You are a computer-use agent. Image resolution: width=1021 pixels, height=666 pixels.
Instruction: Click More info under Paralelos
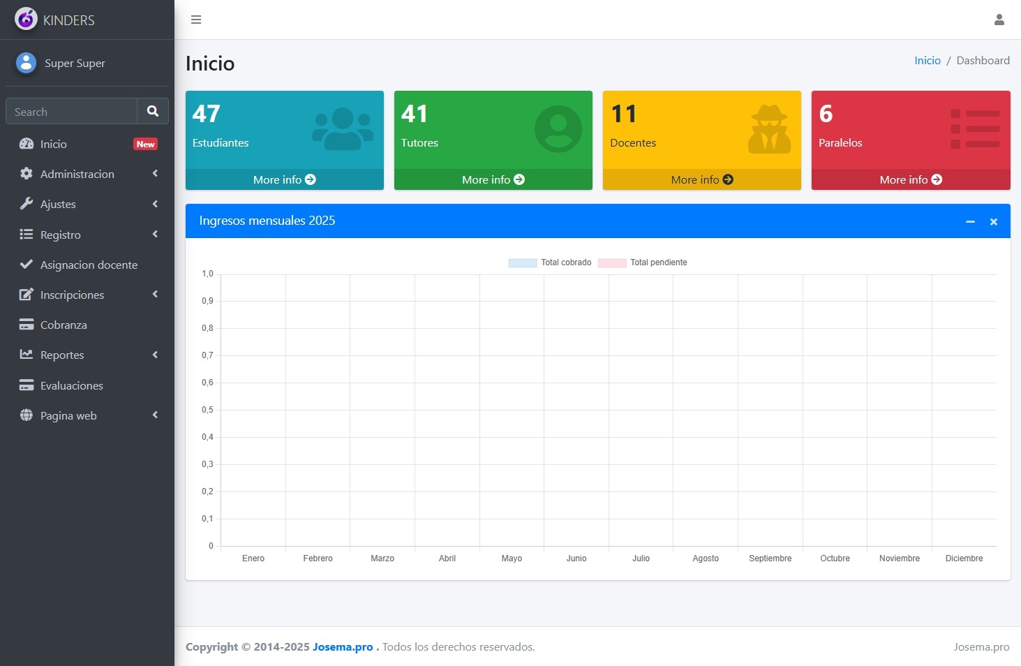(x=910, y=179)
